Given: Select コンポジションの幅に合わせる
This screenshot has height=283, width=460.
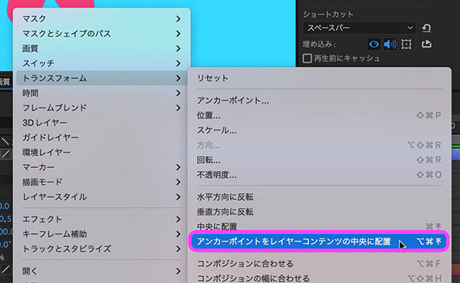Looking at the screenshot, I should click(319, 278).
